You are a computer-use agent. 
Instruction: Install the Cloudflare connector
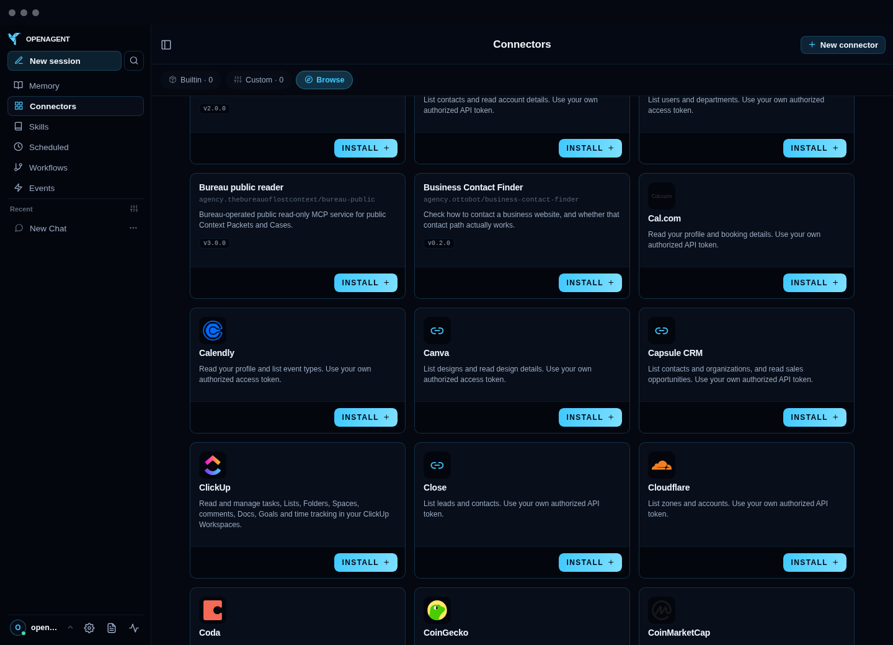click(815, 563)
